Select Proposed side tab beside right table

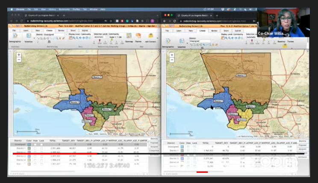point(302,145)
